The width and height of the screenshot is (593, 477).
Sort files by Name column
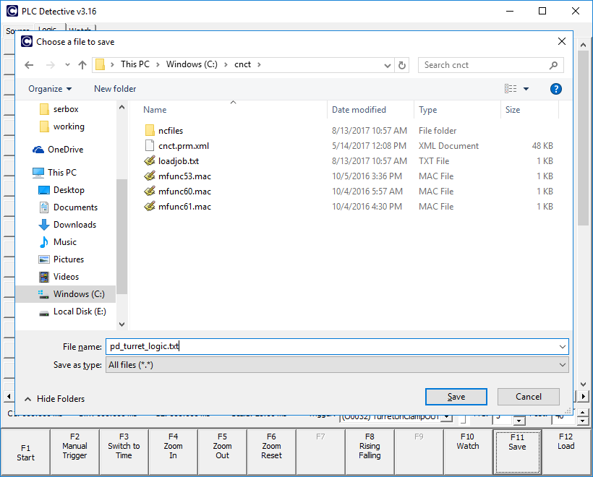(x=155, y=110)
